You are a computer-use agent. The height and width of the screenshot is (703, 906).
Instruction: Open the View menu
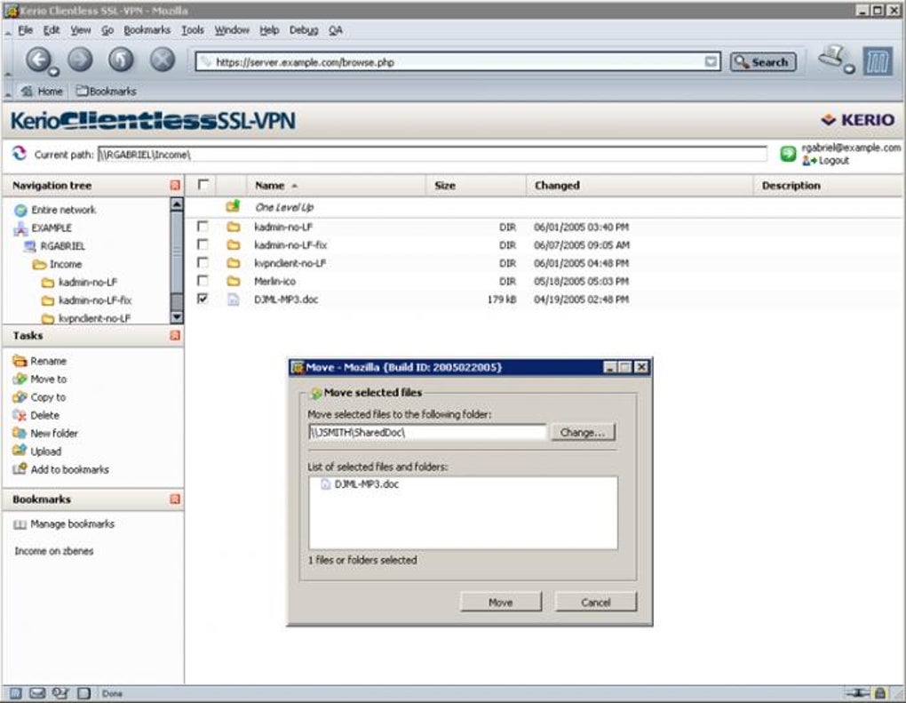[x=80, y=30]
